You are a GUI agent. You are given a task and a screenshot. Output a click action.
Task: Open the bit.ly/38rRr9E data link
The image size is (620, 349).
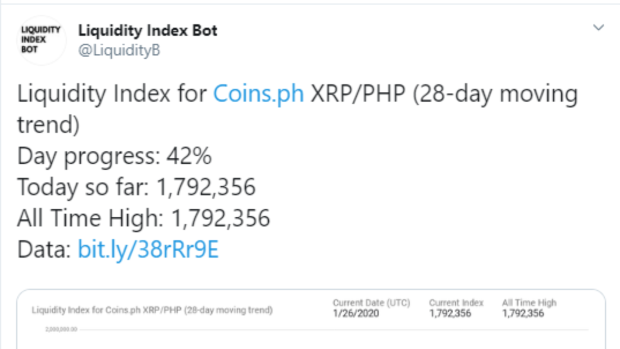point(148,249)
